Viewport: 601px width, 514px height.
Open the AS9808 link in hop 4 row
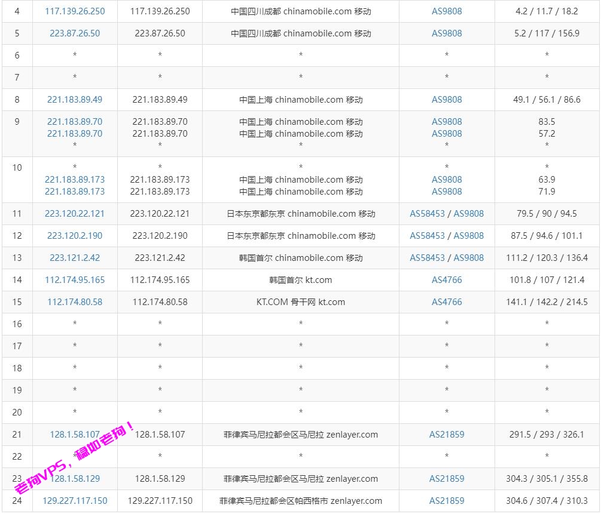click(447, 11)
